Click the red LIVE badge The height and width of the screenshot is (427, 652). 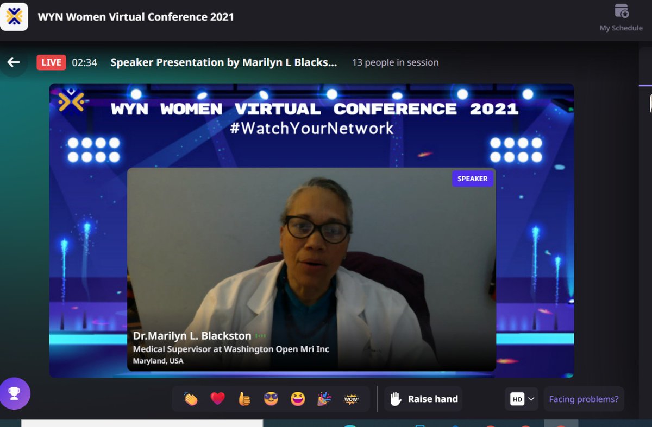pos(51,62)
